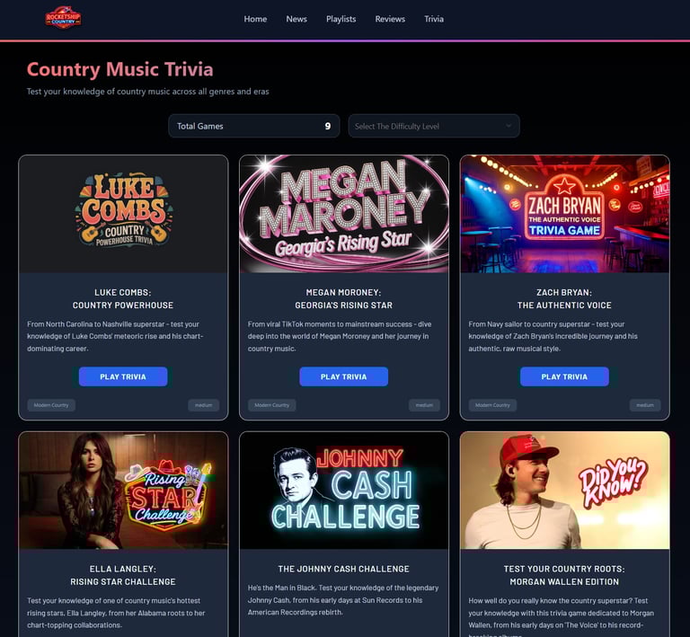
Task: Play the Zach Bryan trivia game
Action: (x=564, y=376)
